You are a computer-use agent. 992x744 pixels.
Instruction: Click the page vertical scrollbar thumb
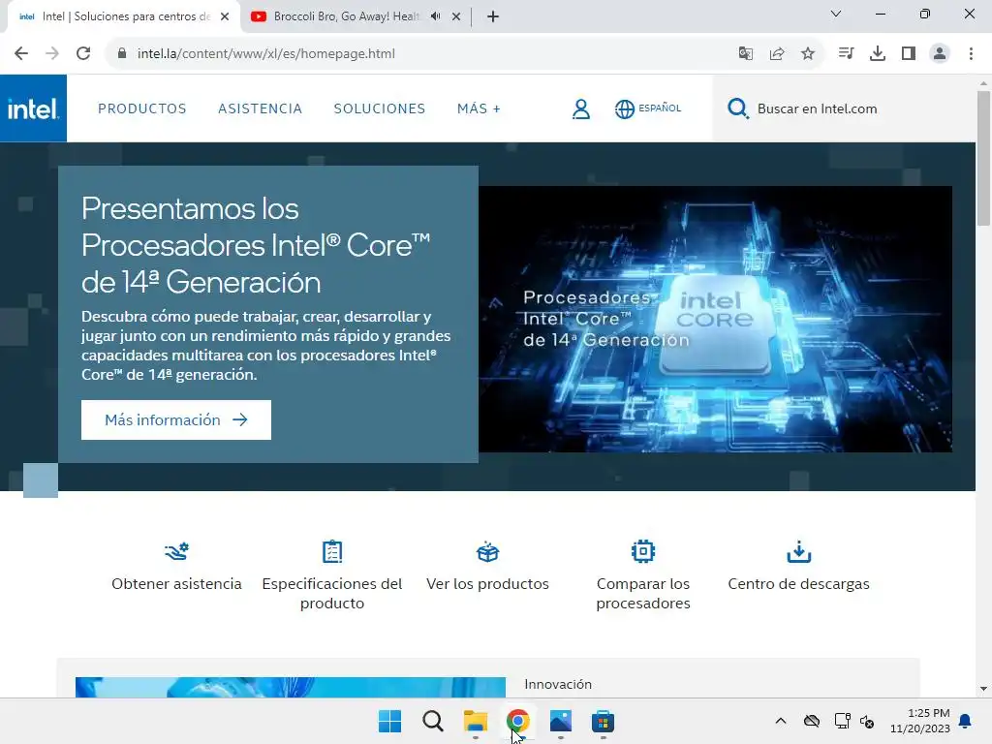983,158
